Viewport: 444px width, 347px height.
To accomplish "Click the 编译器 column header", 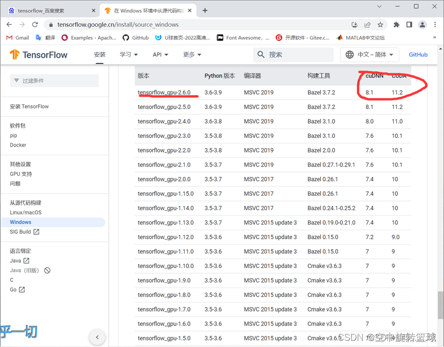I will click(x=253, y=76).
